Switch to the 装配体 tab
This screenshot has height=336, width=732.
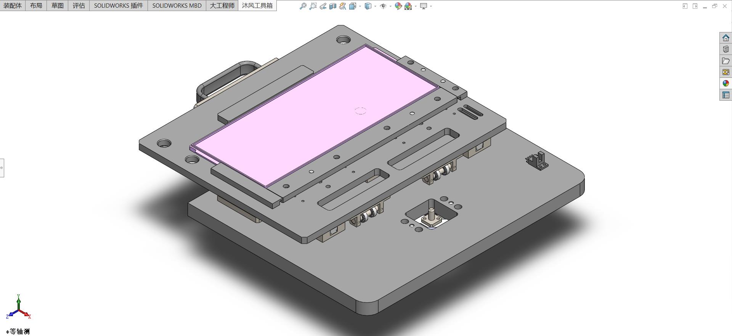point(13,5)
